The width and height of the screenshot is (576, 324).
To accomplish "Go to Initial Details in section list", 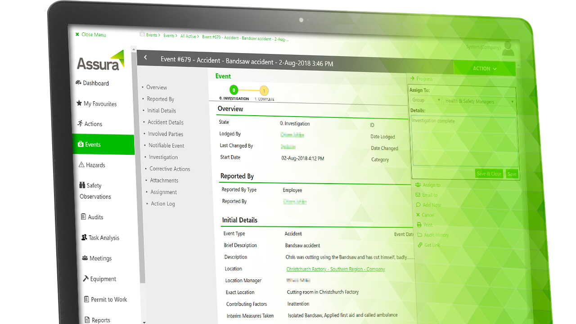I will 162,111.
